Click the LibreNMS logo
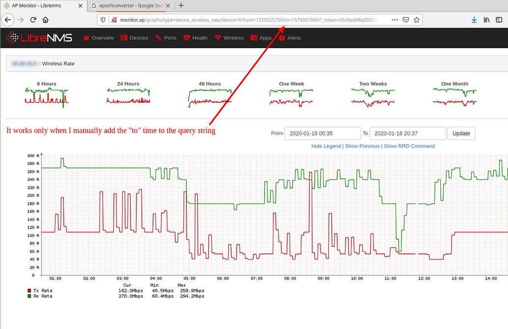The width and height of the screenshot is (508, 329). pos(39,37)
